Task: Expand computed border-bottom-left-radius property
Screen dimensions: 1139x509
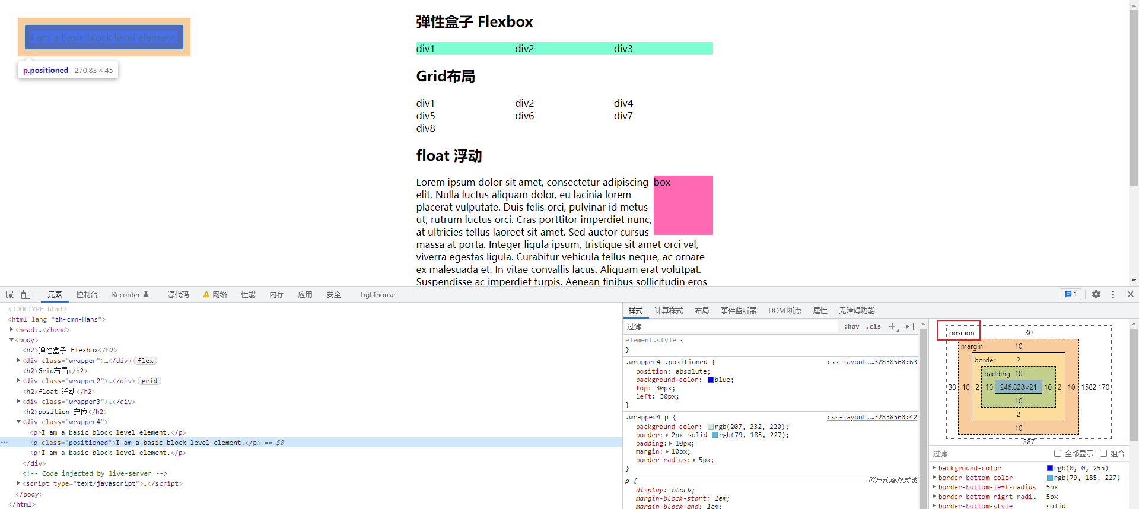Action: (x=934, y=487)
